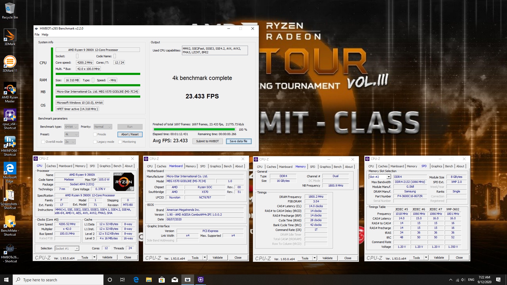This screenshot has height=285, width=507.
Task: Launch HWiNFO64 shortcut icon
Action: coord(10,146)
